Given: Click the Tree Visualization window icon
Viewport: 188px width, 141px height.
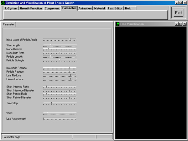Looking at the screenshot, I should [118, 24].
